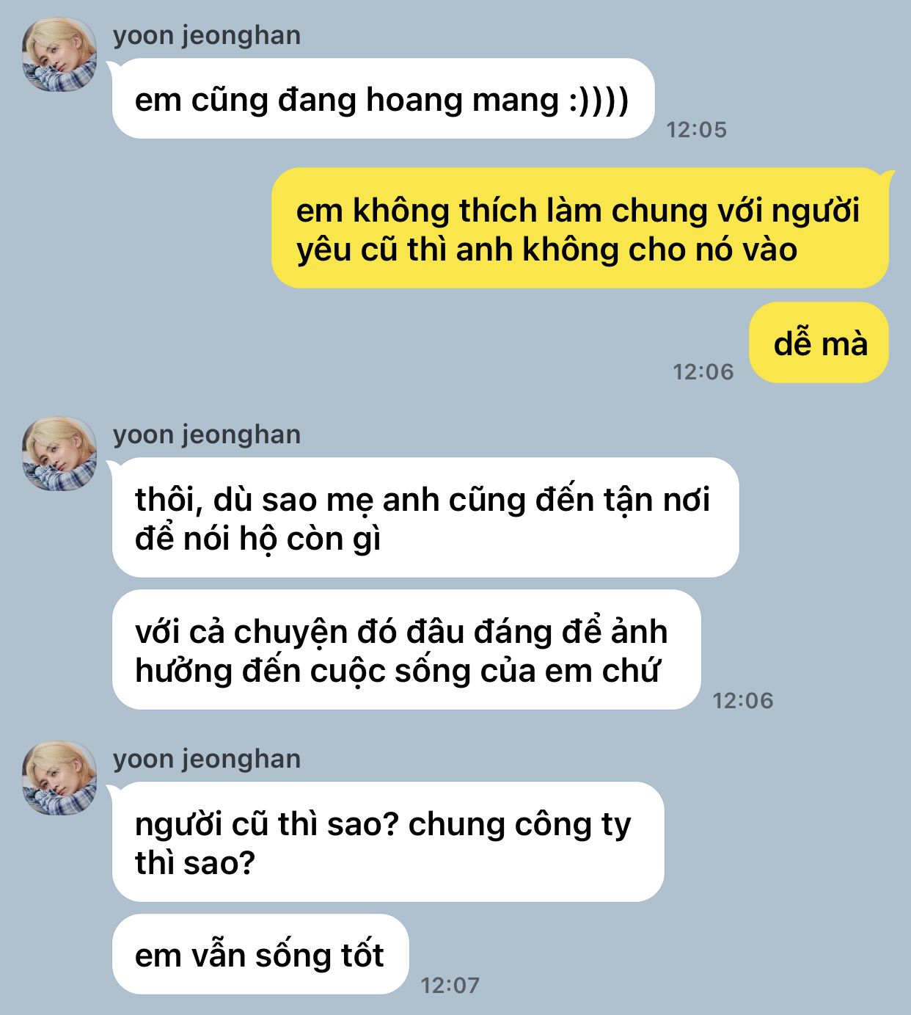Click sender name above 'em cũng đang hoang mang'
Viewport: 911px width, 1015px height.
click(x=207, y=36)
